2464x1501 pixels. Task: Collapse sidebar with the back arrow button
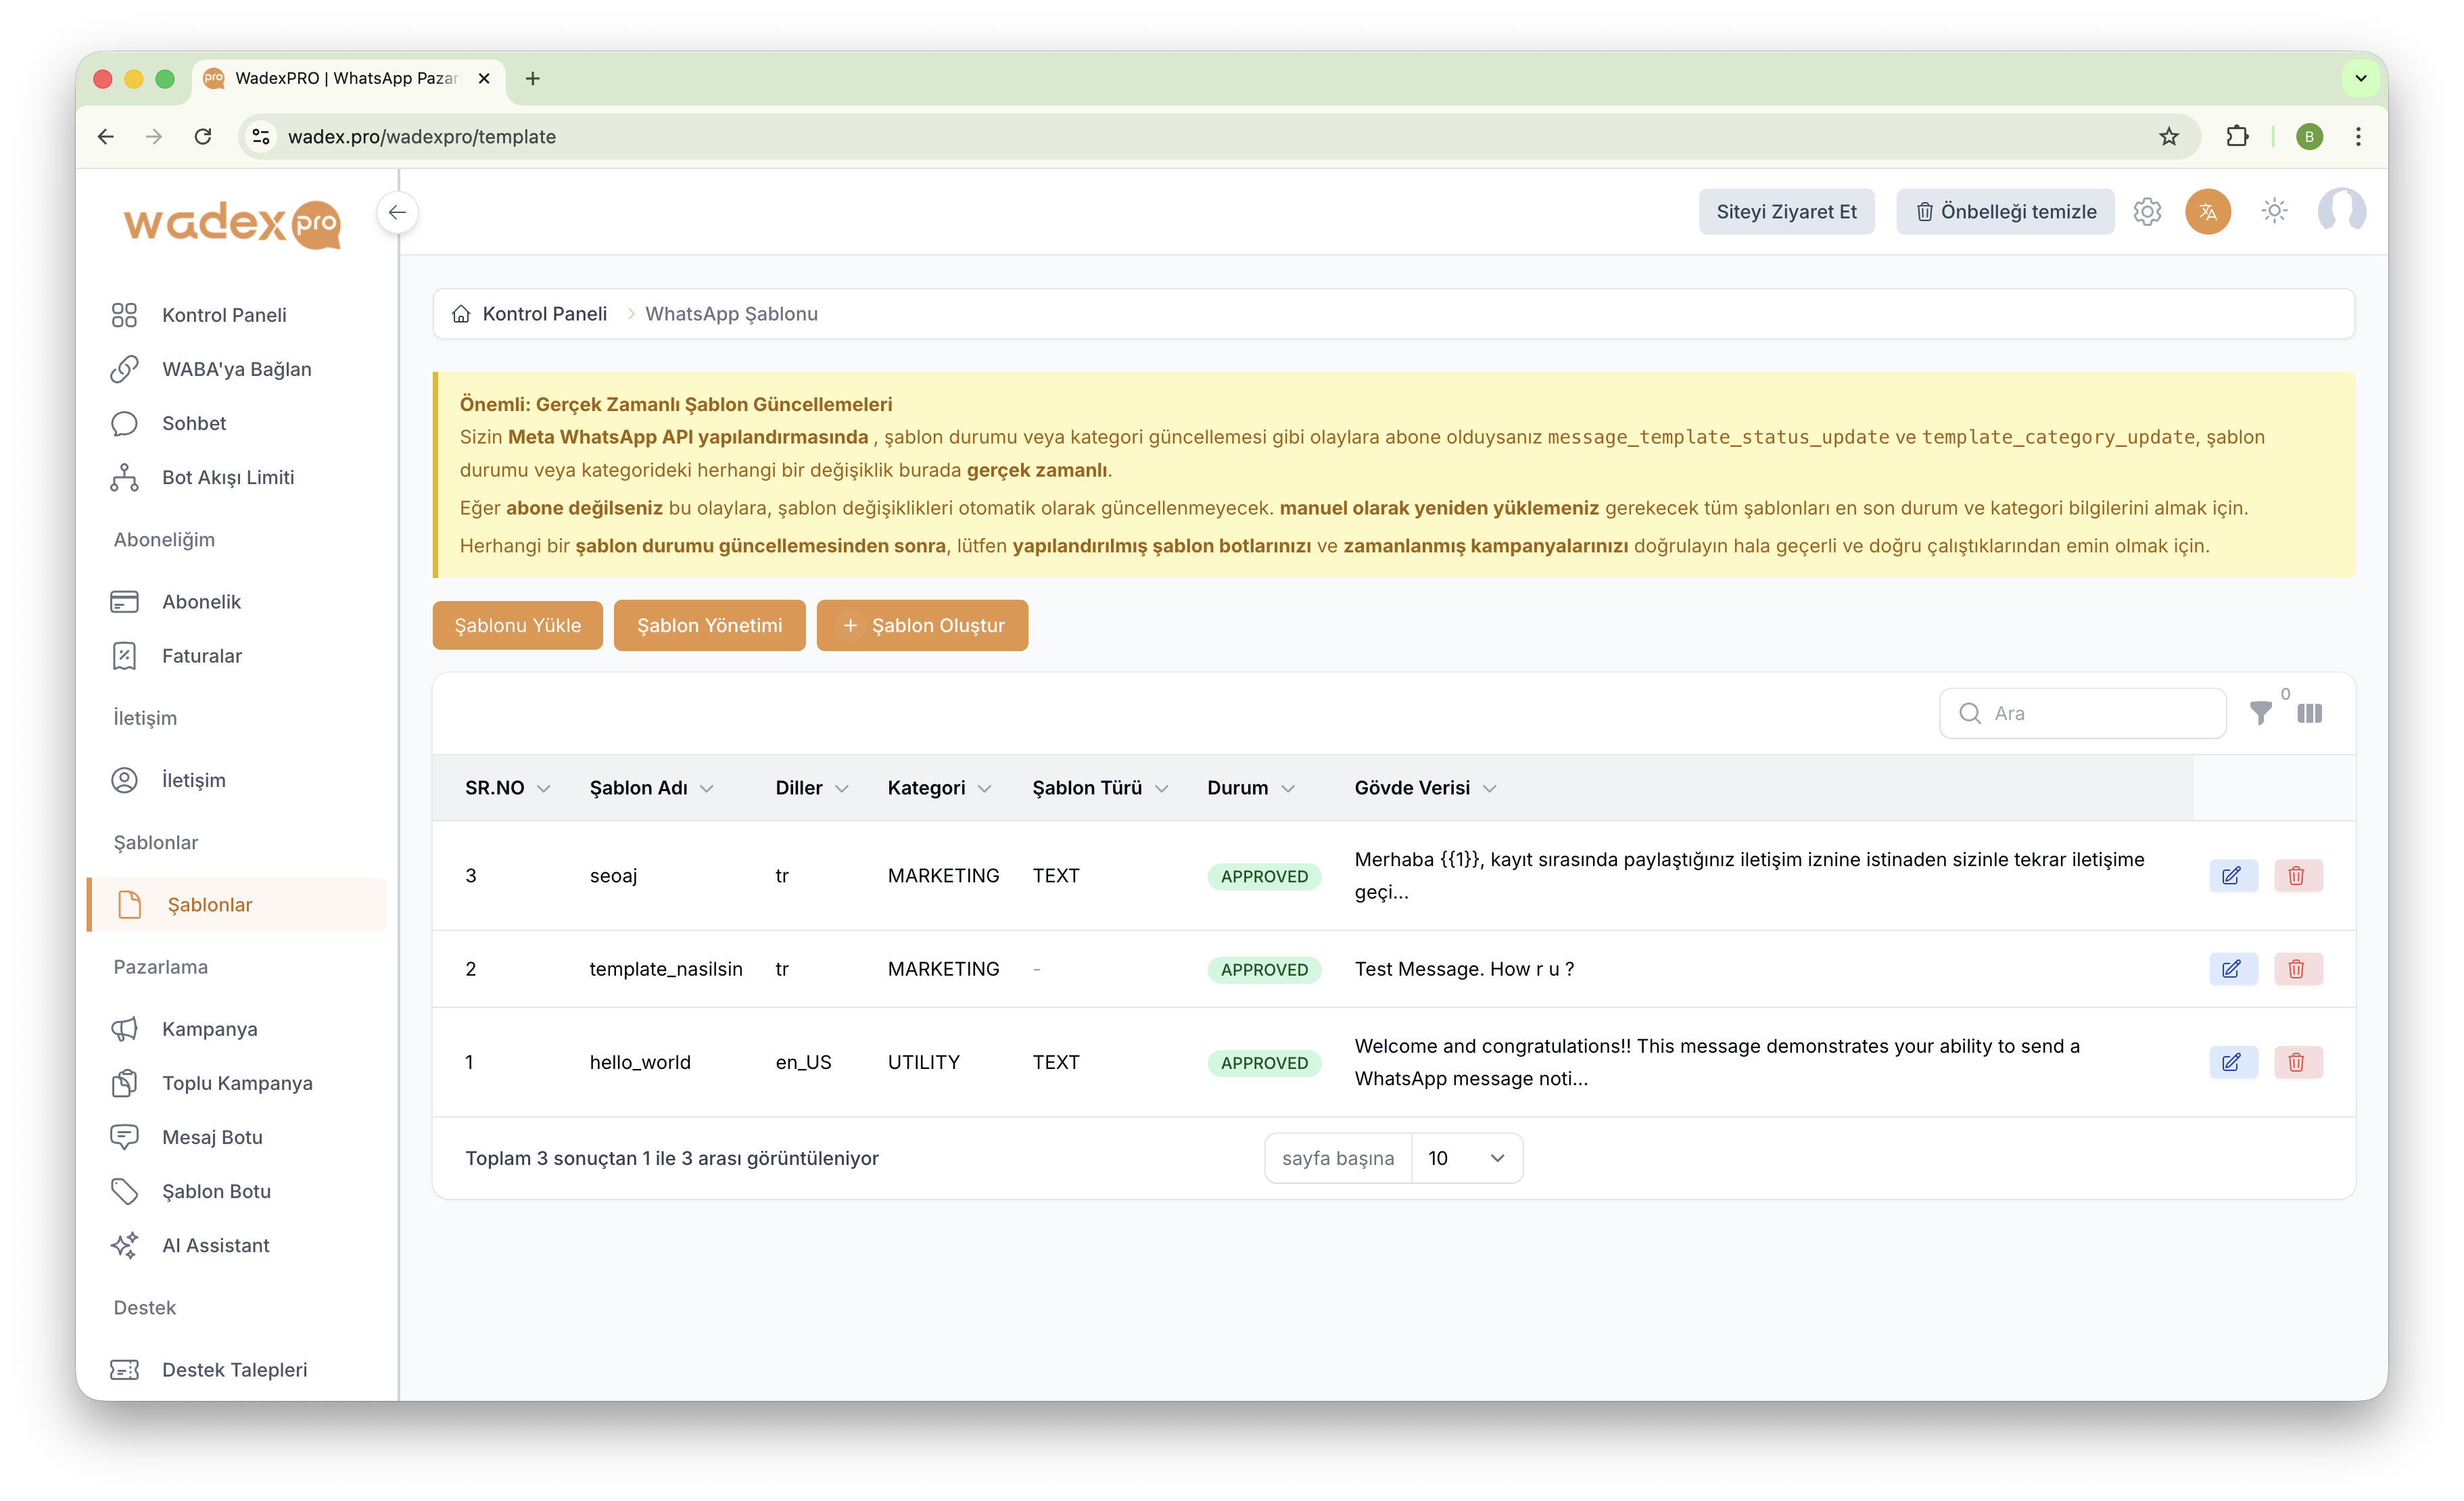[x=397, y=212]
